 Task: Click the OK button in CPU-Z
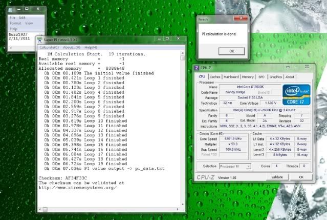point(301,177)
